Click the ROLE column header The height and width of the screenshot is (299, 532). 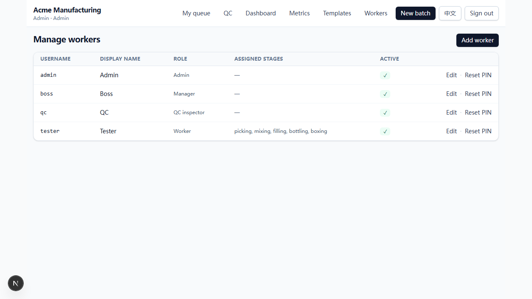coord(180,59)
